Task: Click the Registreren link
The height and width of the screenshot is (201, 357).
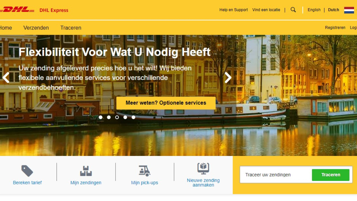Action: click(335, 28)
